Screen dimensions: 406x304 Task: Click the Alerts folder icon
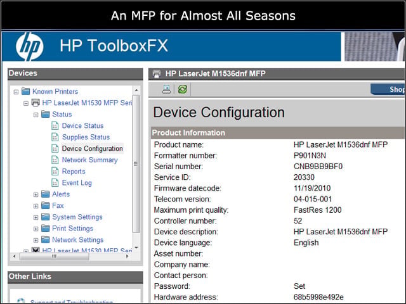coord(45,194)
